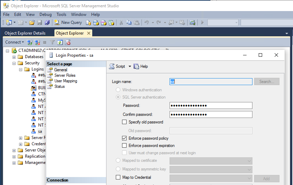Open the Connect dropdown in Object Explorer
The width and height of the screenshot is (293, 185).
pos(15,42)
